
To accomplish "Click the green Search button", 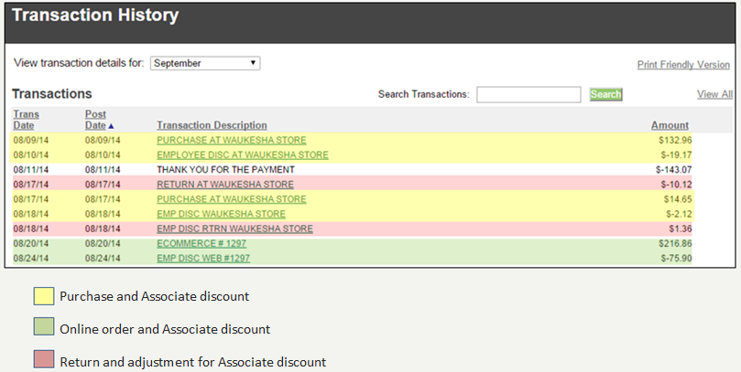I will click(x=605, y=94).
